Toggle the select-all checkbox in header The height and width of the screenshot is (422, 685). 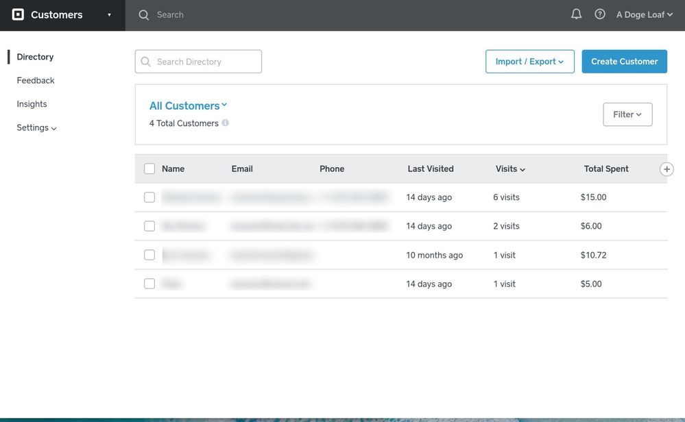coord(149,169)
